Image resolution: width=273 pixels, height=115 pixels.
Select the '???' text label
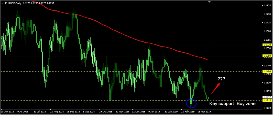[221, 79]
